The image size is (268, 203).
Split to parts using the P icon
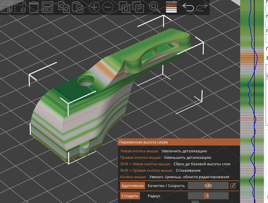click(x=138, y=7)
